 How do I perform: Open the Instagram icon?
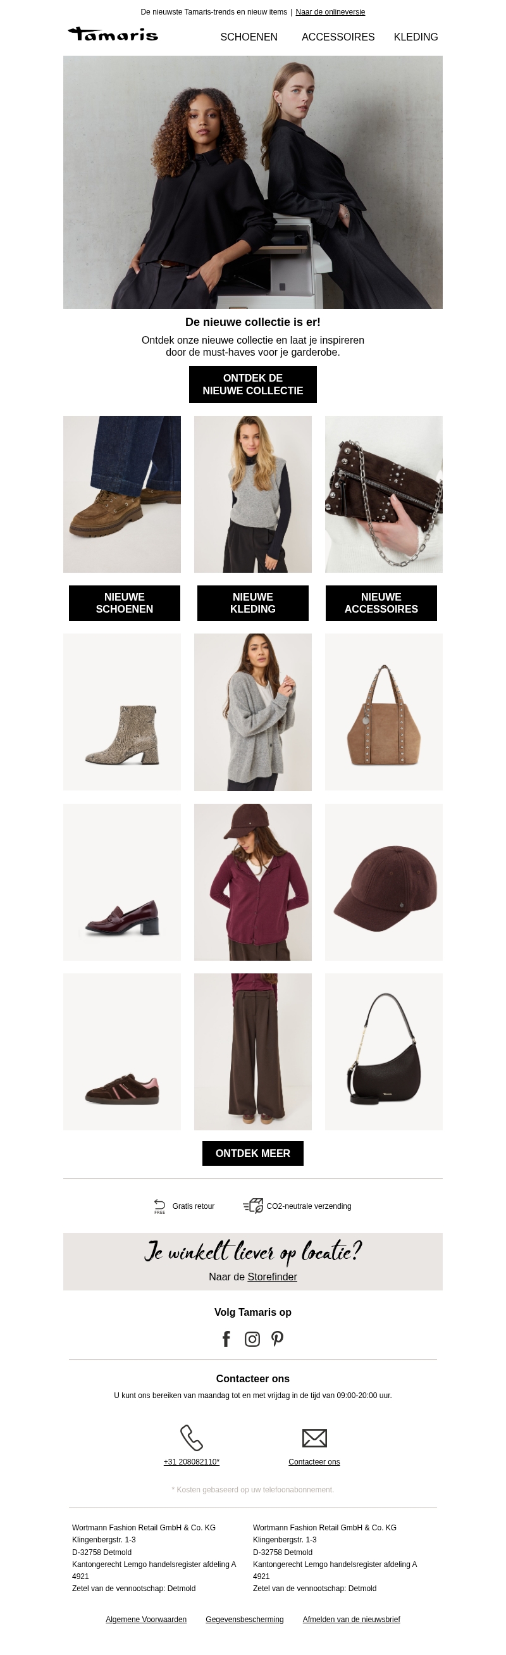click(x=252, y=1339)
